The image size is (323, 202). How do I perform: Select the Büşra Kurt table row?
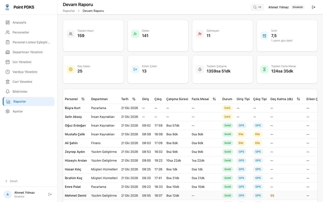pos(190,108)
